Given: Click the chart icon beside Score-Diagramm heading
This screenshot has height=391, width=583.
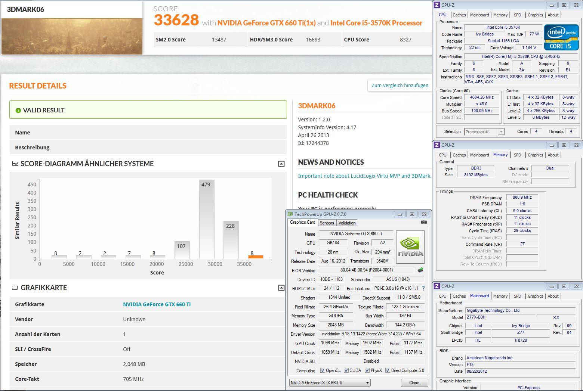Looking at the screenshot, I should pos(15,164).
